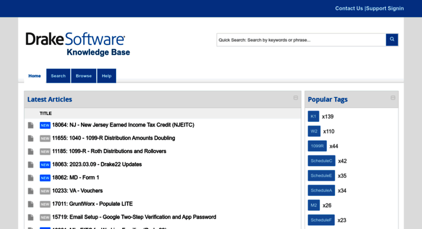The height and width of the screenshot is (229, 422).
Task: Click the x139 count beside K1
Action: (x=328, y=116)
